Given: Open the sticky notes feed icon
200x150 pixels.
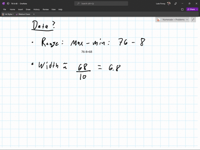Looking at the screenshot, I should (182, 10).
